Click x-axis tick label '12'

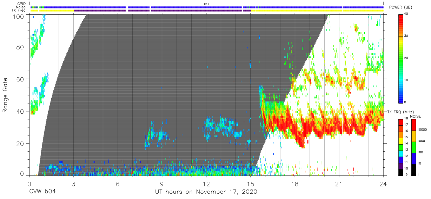click(x=206, y=185)
